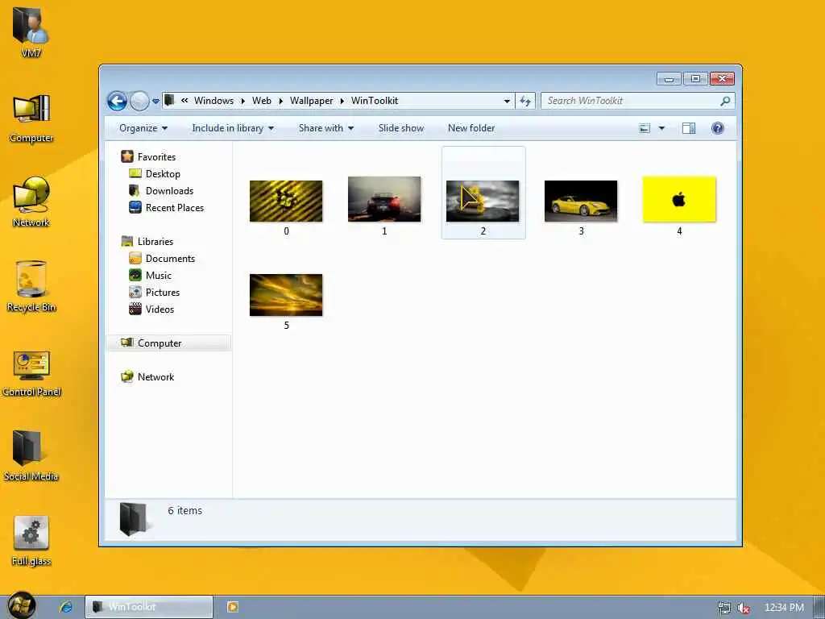
Task: Expand the arrow after Web in the path
Action: [281, 101]
